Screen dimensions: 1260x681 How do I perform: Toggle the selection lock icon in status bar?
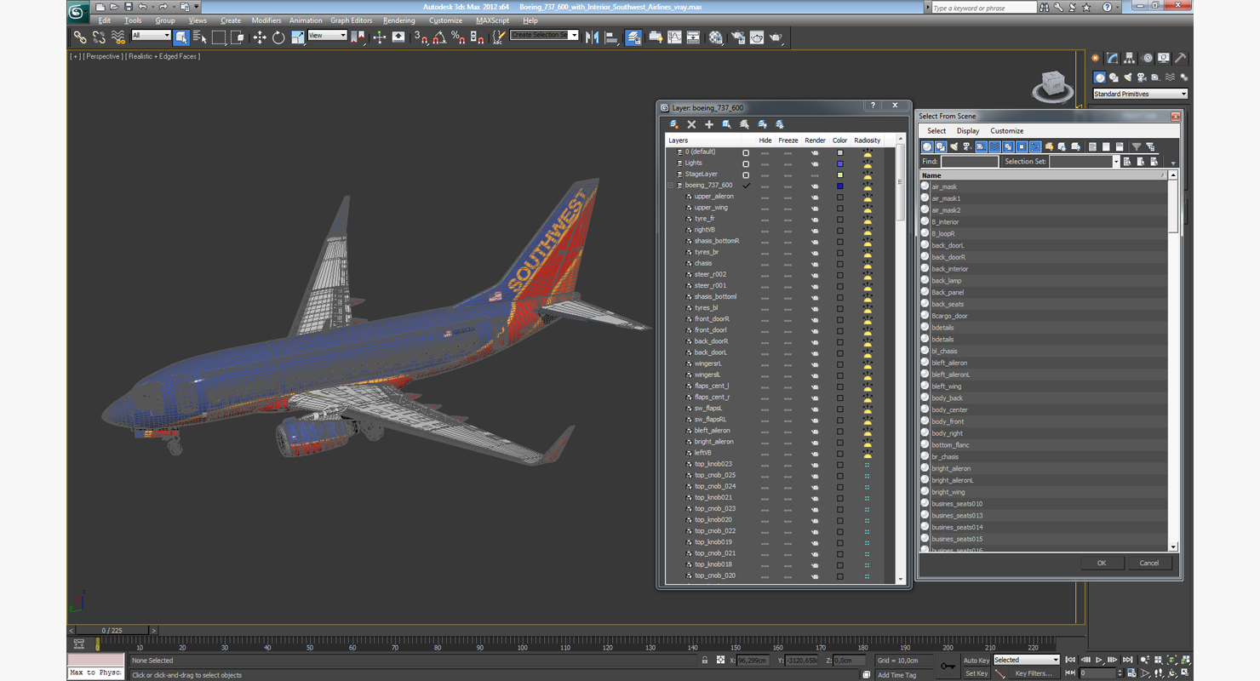tap(705, 660)
